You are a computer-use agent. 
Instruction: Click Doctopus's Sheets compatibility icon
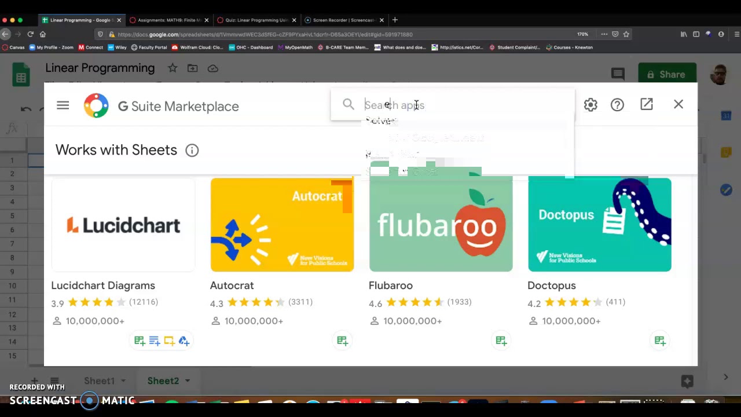[660, 341]
